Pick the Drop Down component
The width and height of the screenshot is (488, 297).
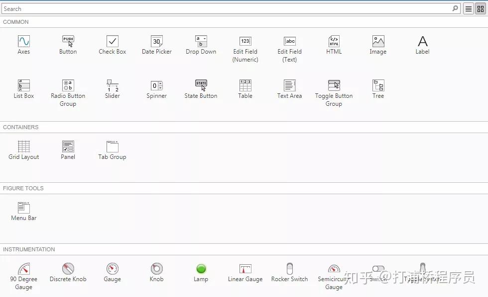(x=201, y=45)
